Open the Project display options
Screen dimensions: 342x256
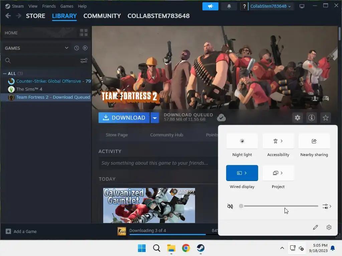278,173
